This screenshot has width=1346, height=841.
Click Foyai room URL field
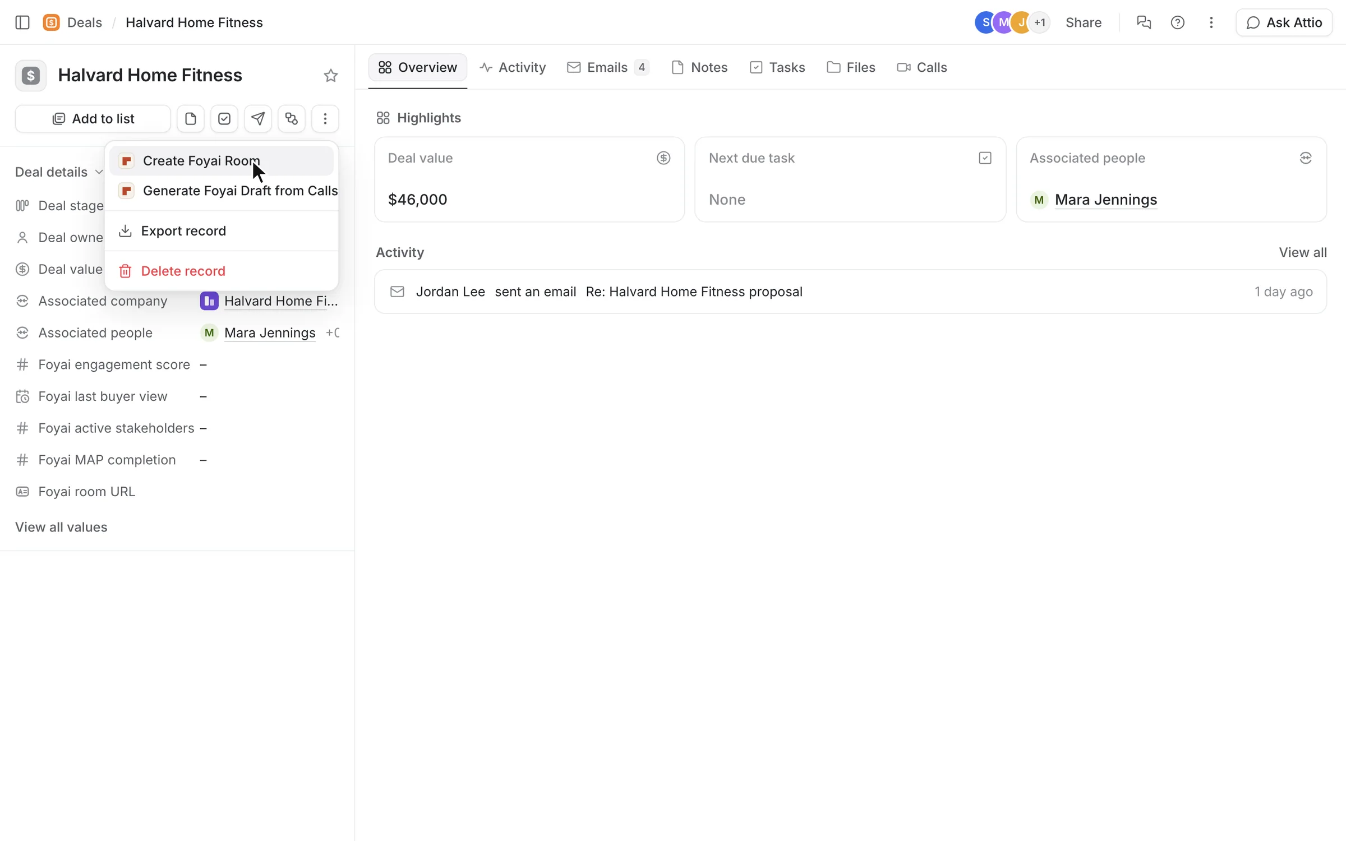pos(177,492)
